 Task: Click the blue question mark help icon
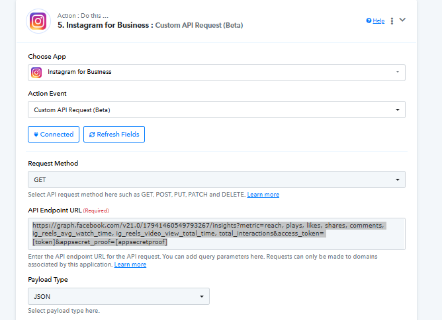(x=369, y=20)
